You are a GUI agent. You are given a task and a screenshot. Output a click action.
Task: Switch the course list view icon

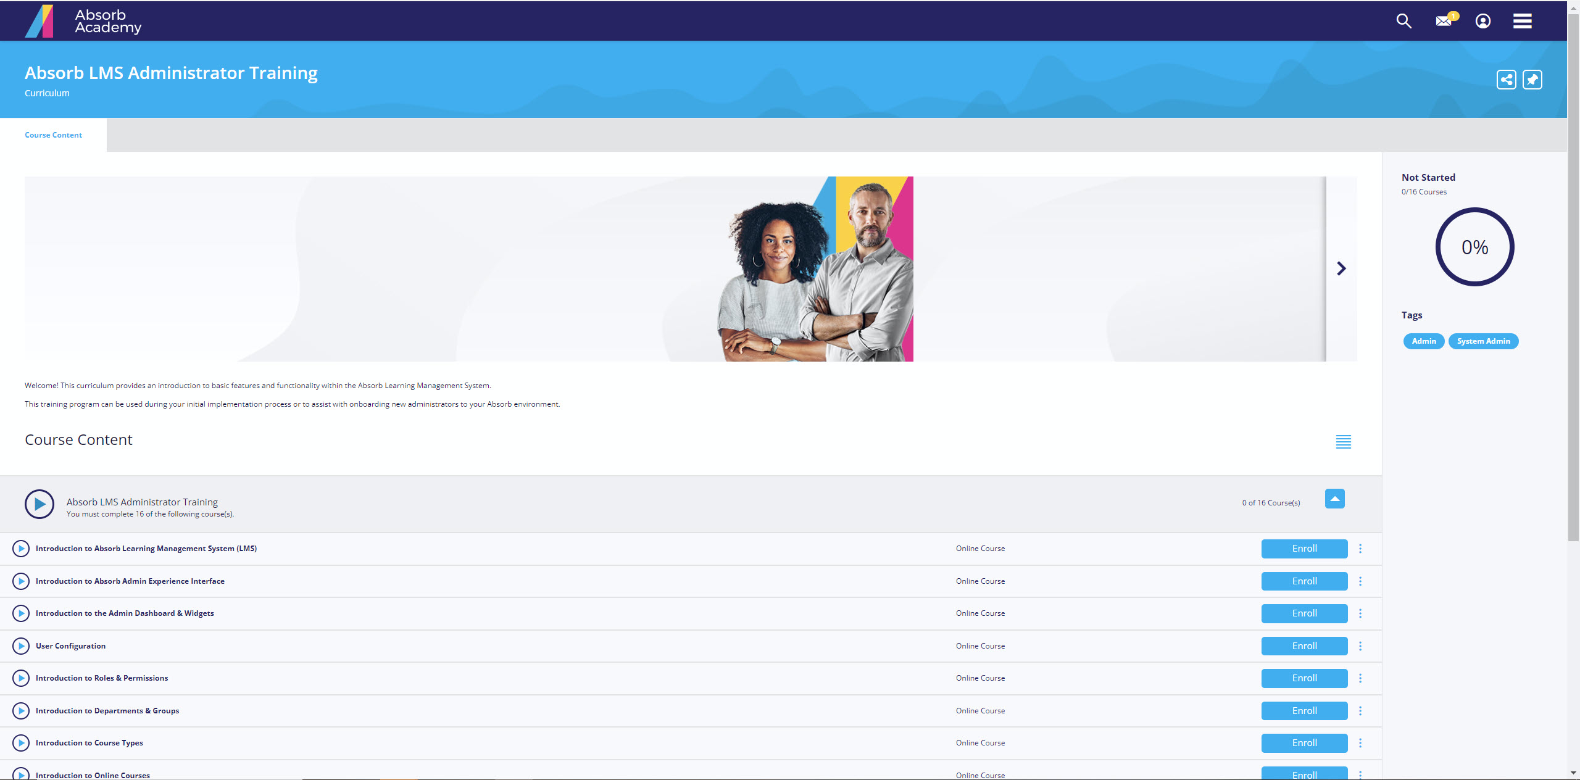point(1343,442)
